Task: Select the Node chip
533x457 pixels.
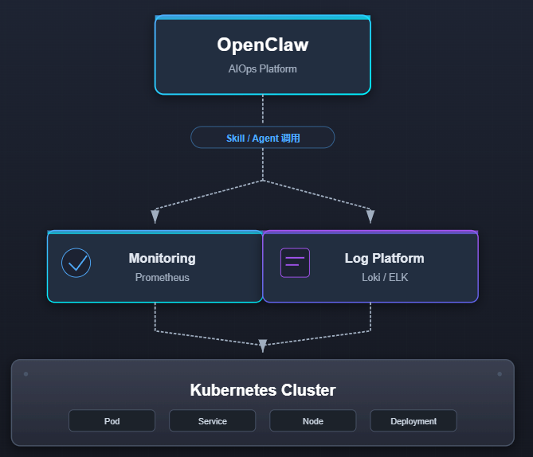Action: [313, 420]
